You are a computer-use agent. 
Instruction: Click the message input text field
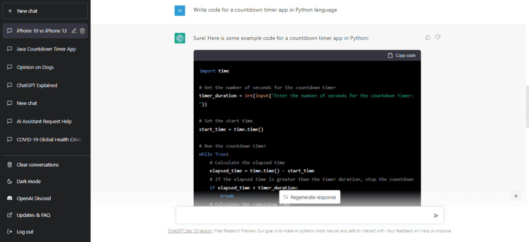(304, 216)
